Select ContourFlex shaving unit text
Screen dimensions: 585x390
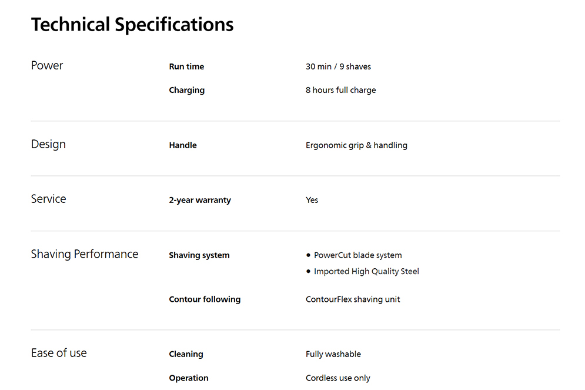point(353,299)
